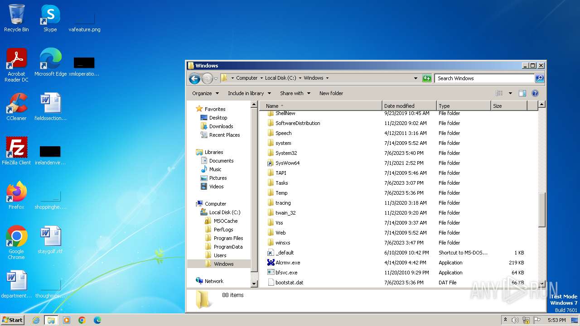Viewport: 580px width, 326px height.
Task: Select the winsxs folder
Action: [279, 243]
